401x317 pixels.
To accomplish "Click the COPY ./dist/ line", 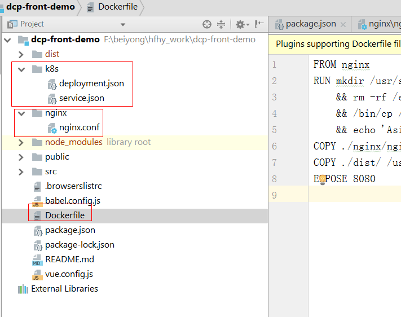I will tap(357, 162).
